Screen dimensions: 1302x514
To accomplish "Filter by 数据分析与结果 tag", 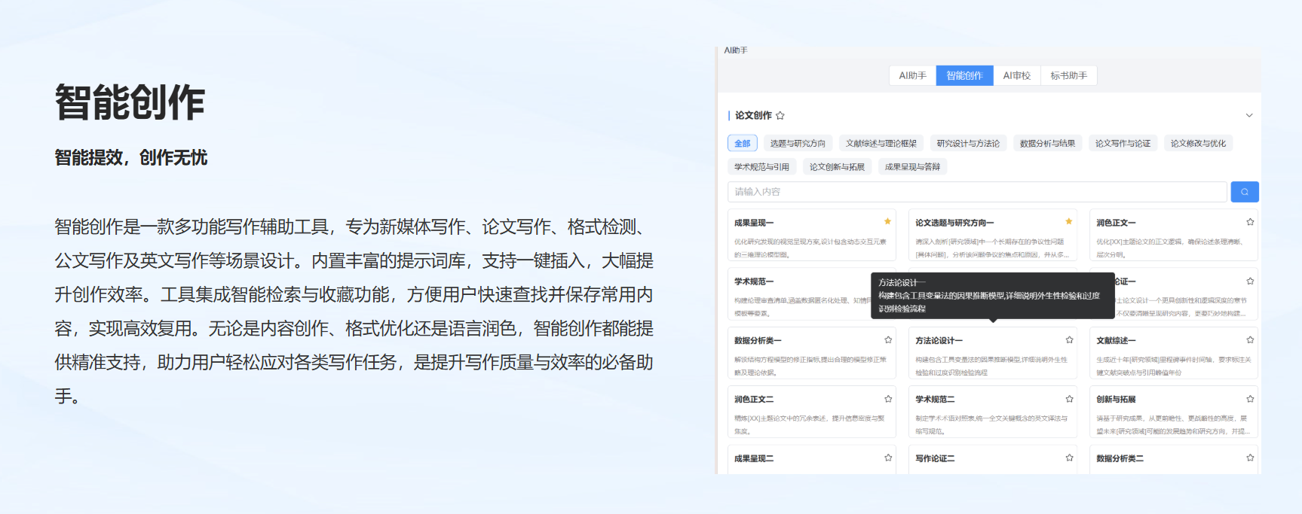I will (1047, 144).
